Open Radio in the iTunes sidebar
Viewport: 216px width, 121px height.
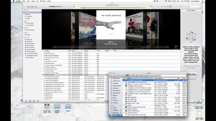[x=28, y=18]
